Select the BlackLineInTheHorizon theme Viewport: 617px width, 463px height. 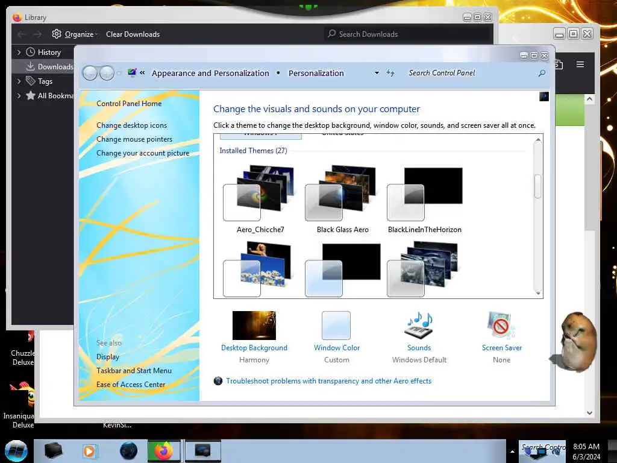[x=425, y=199]
